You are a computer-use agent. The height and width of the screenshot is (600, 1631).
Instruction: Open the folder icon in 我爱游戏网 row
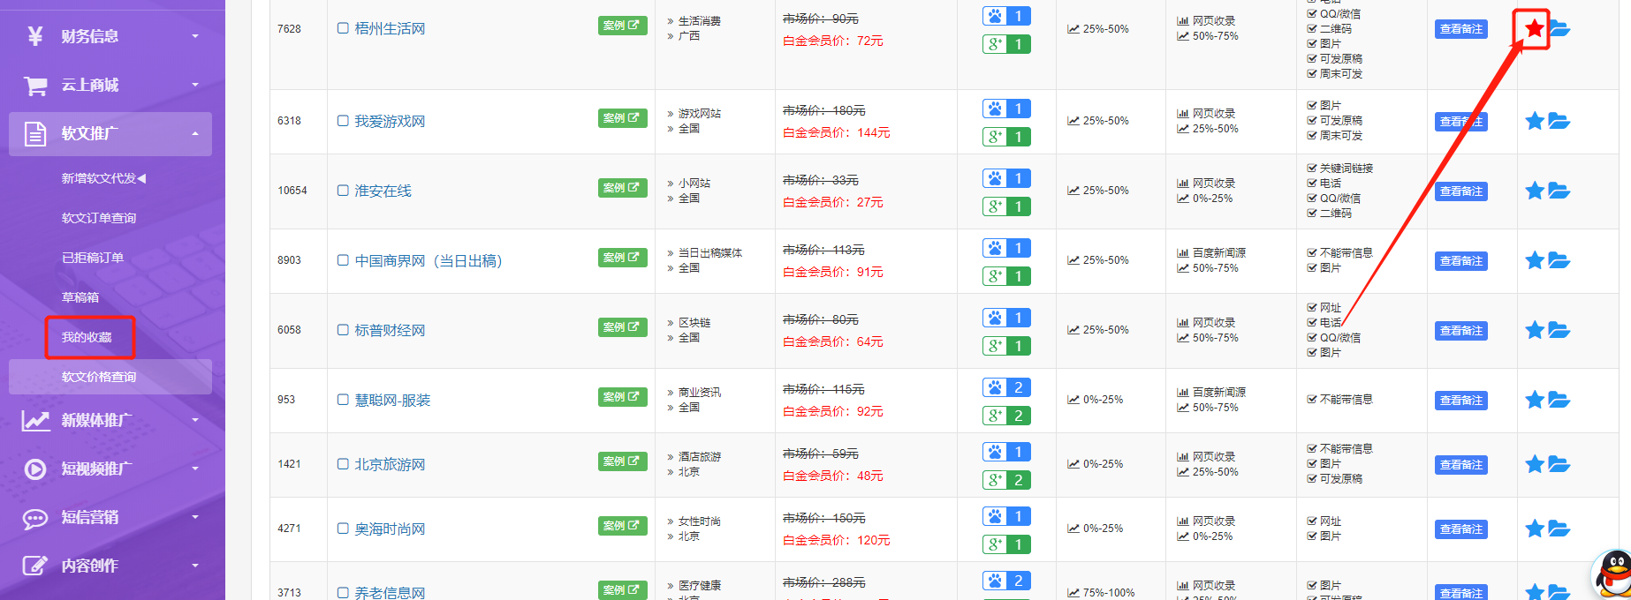point(1559,121)
